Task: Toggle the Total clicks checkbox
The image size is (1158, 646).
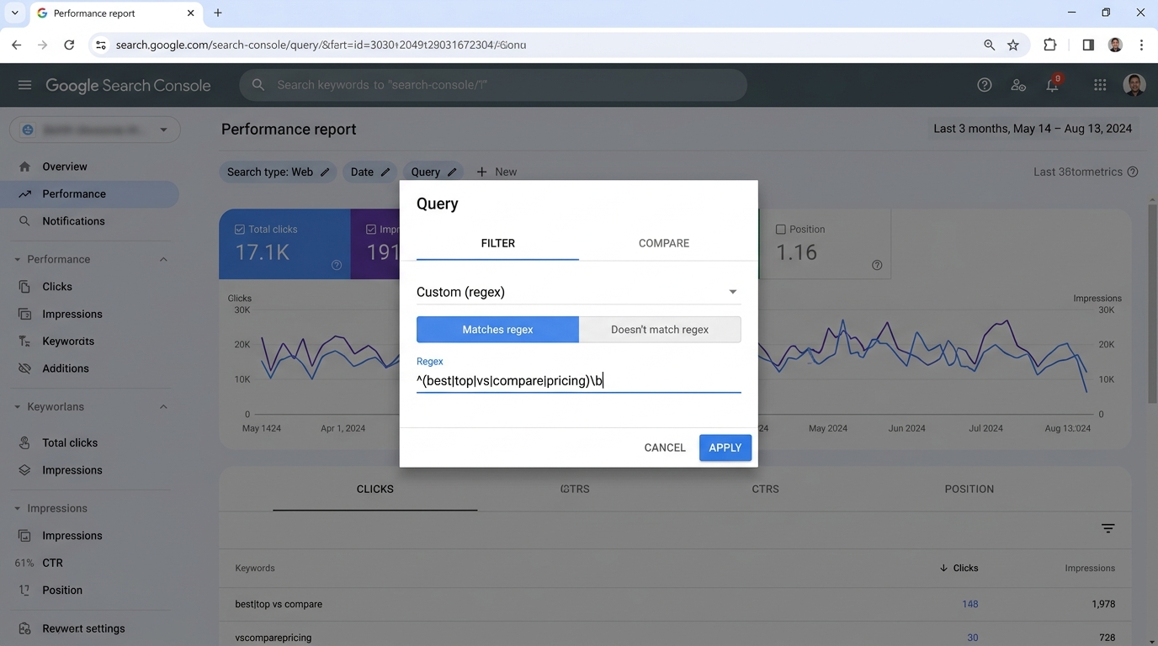Action: click(x=240, y=229)
